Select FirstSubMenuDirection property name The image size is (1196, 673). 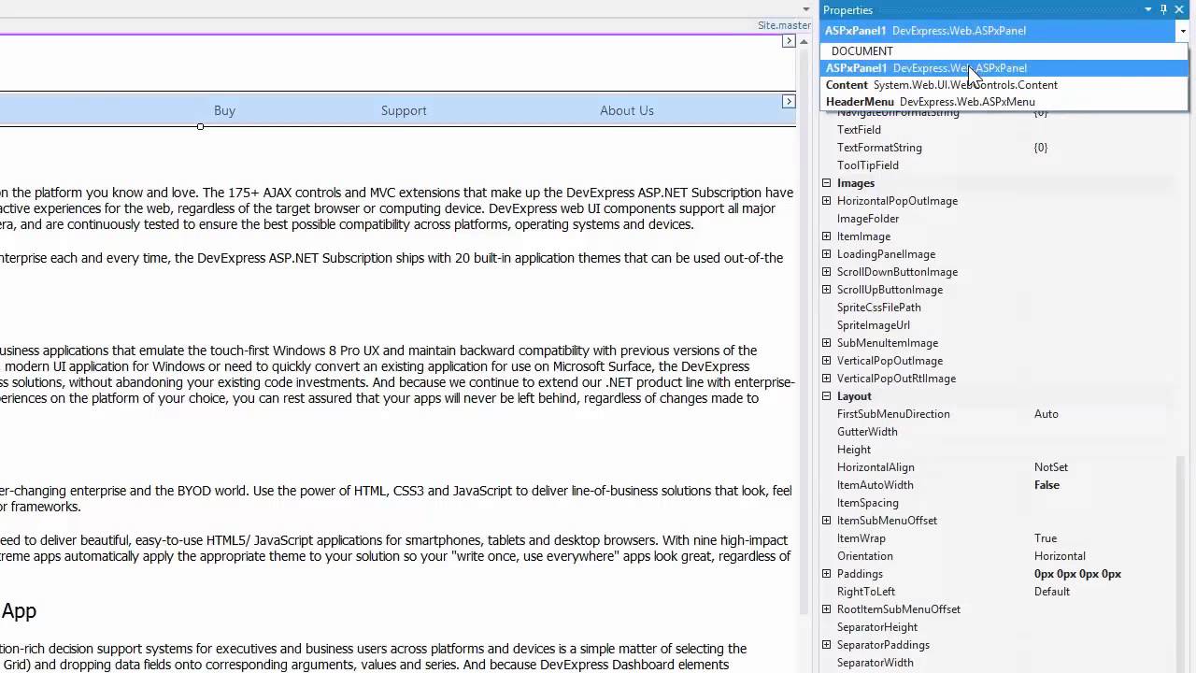click(893, 414)
